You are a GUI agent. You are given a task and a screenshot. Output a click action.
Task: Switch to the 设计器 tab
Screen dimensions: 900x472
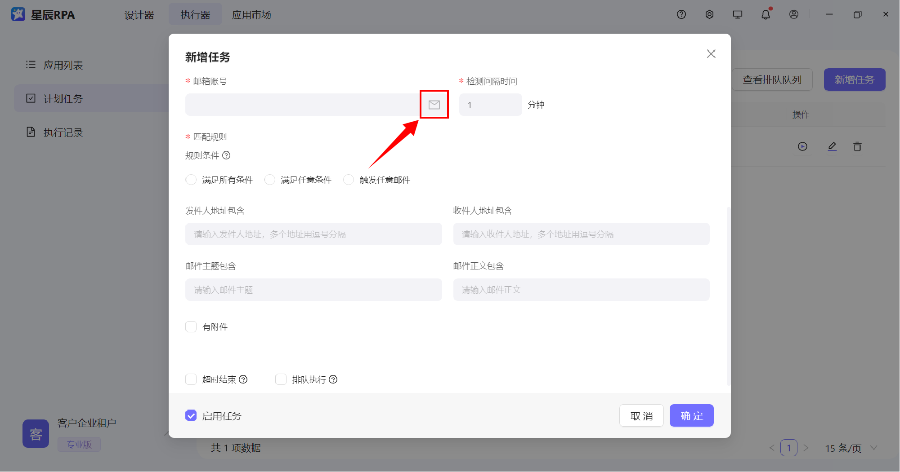pyautogui.click(x=139, y=14)
